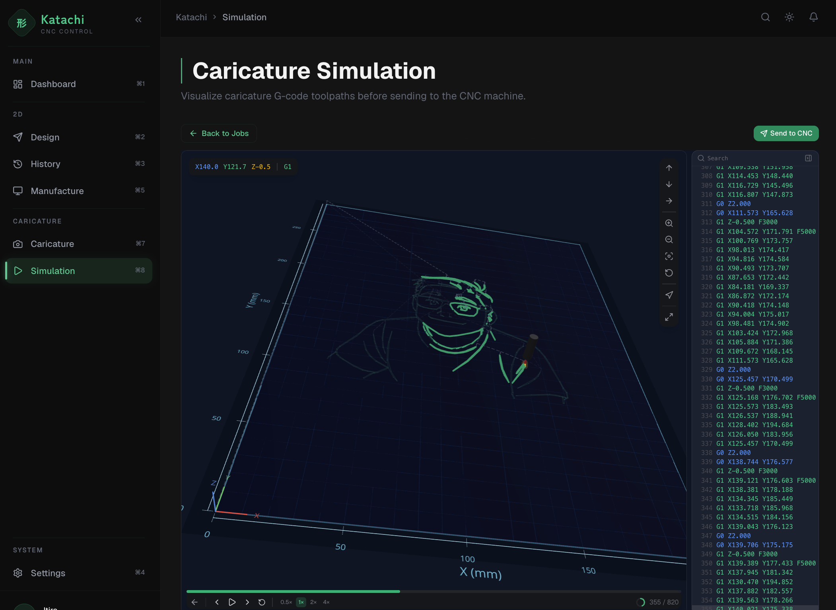Click the Y121.7 coordinate readout
Image resolution: width=836 pixels, height=610 pixels.
235,167
